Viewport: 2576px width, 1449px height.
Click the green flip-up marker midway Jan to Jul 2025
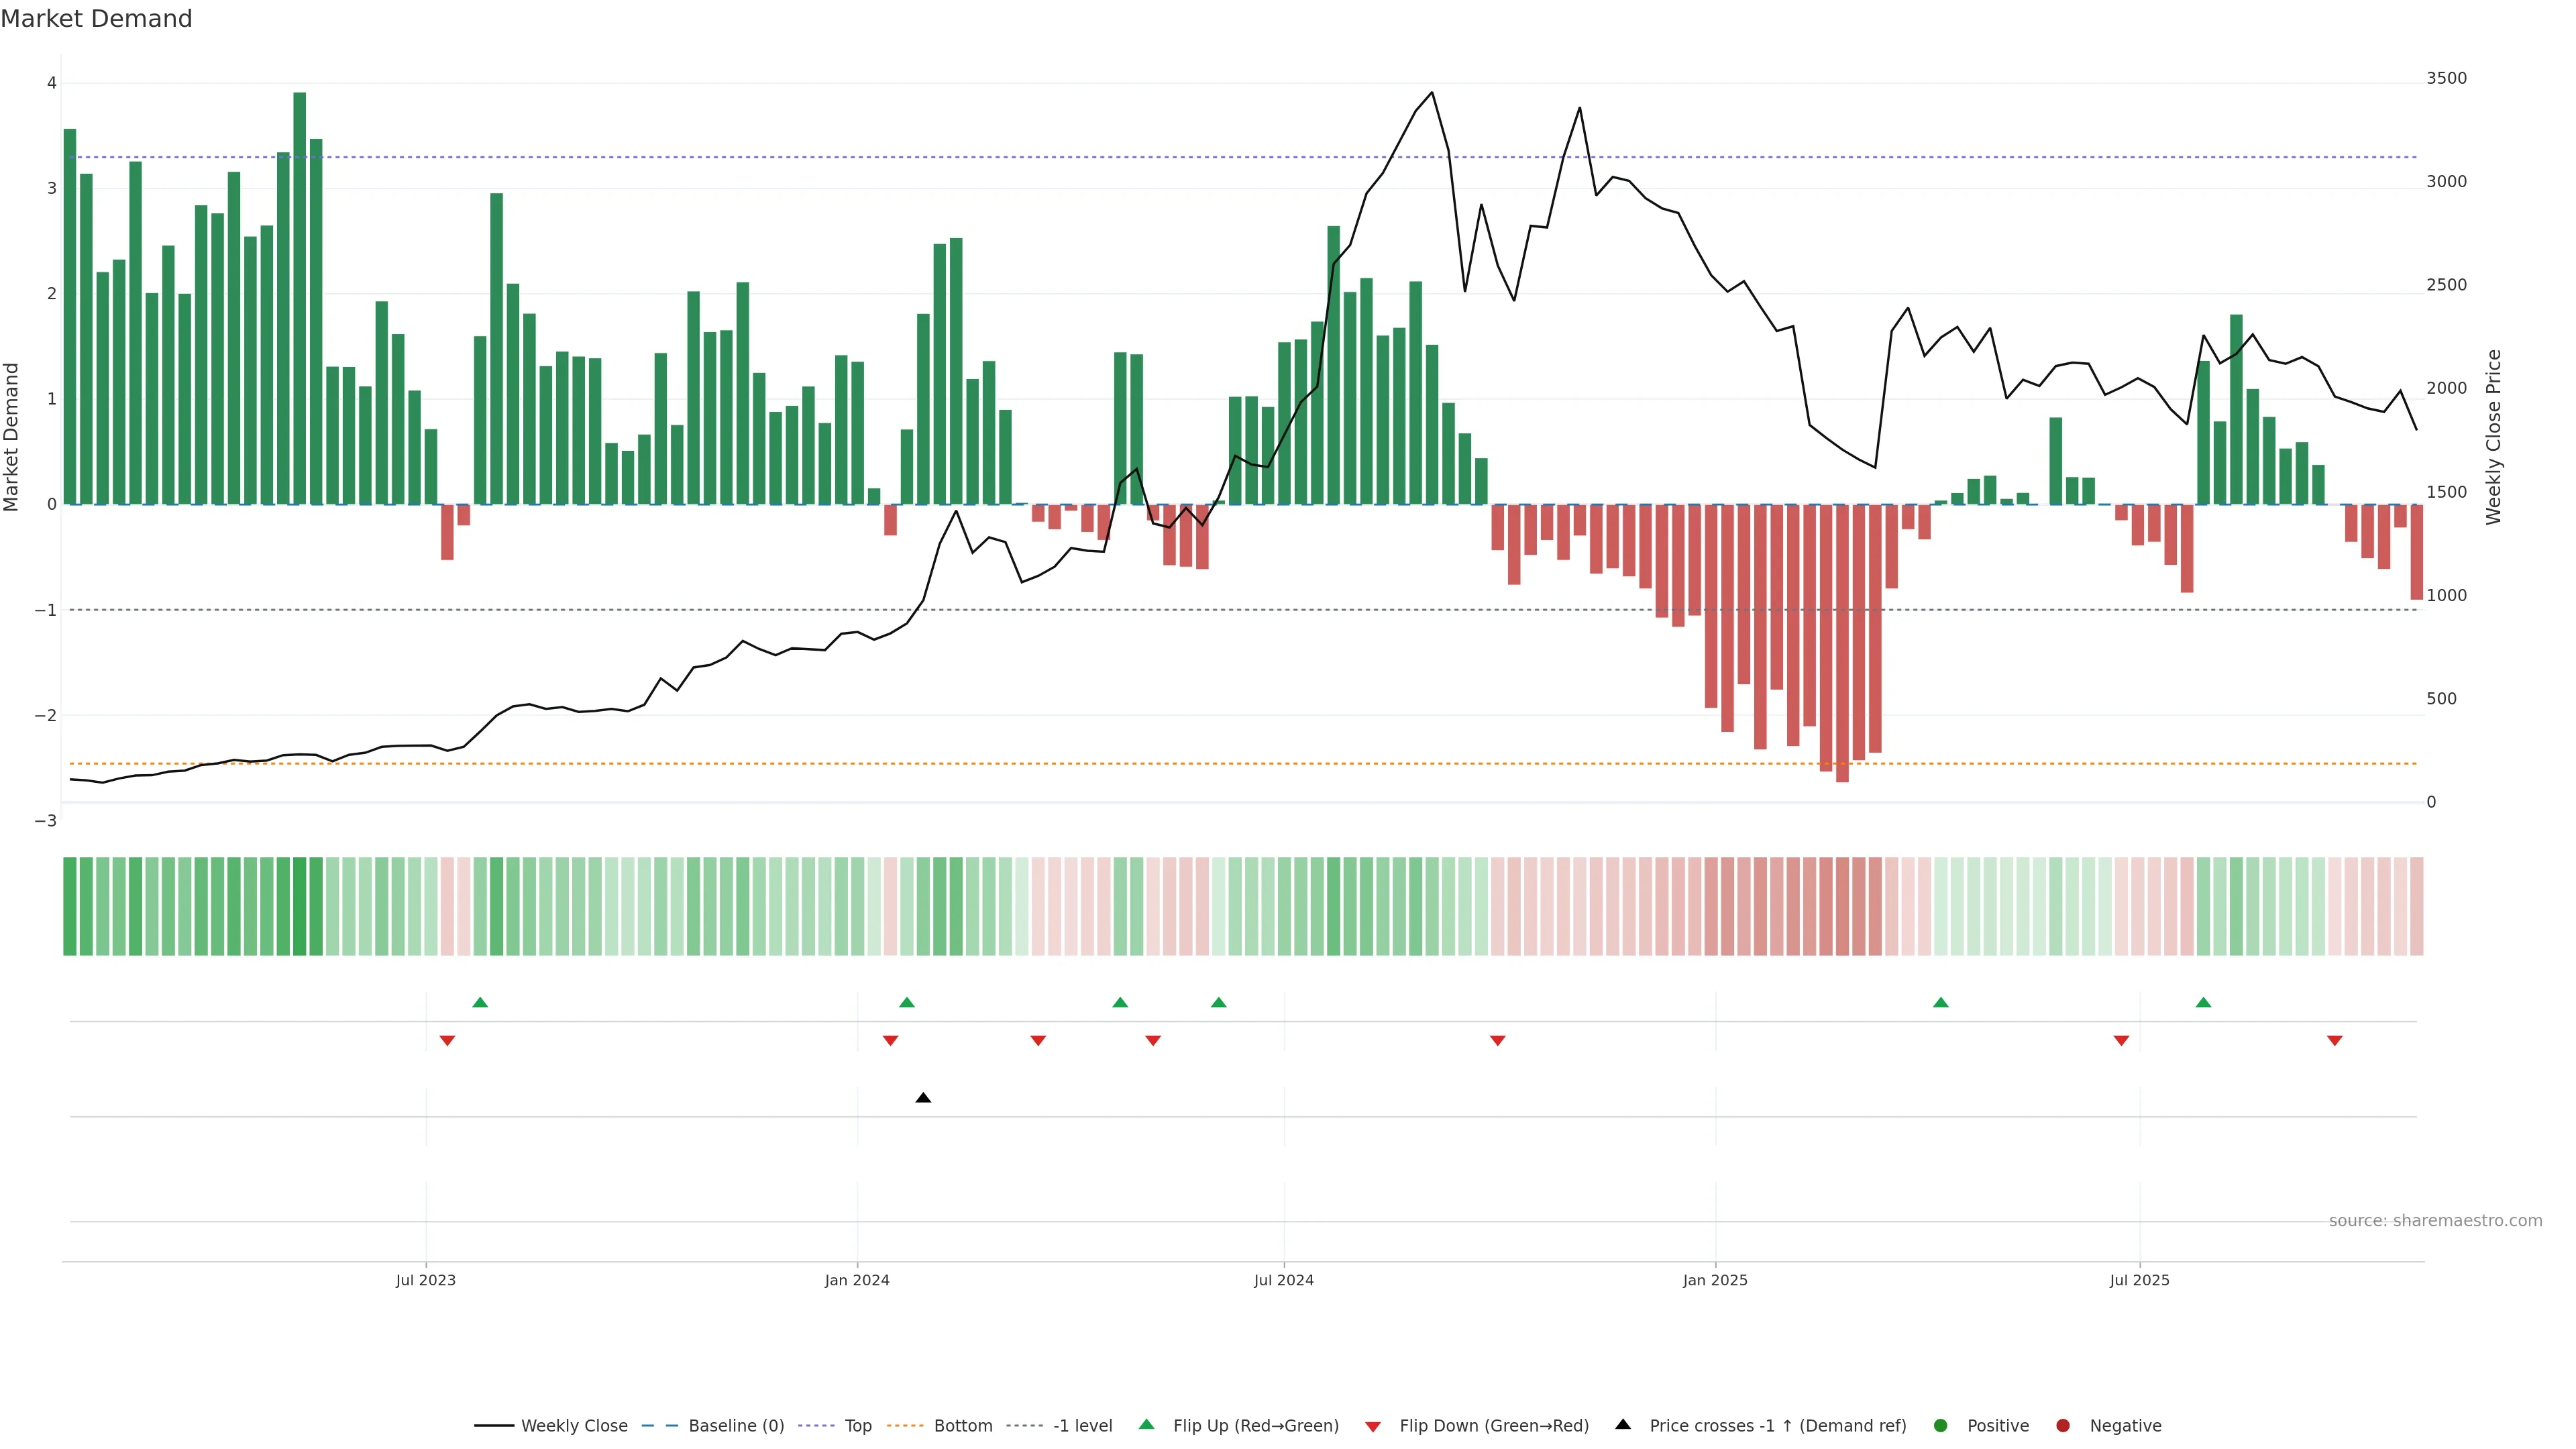(1940, 1002)
